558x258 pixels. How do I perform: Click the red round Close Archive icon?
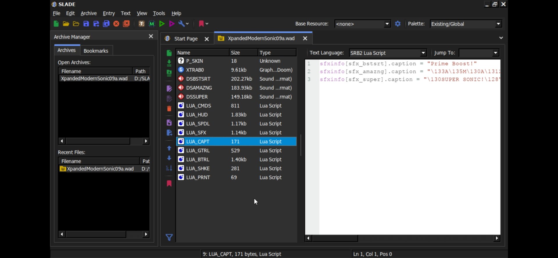point(116,24)
